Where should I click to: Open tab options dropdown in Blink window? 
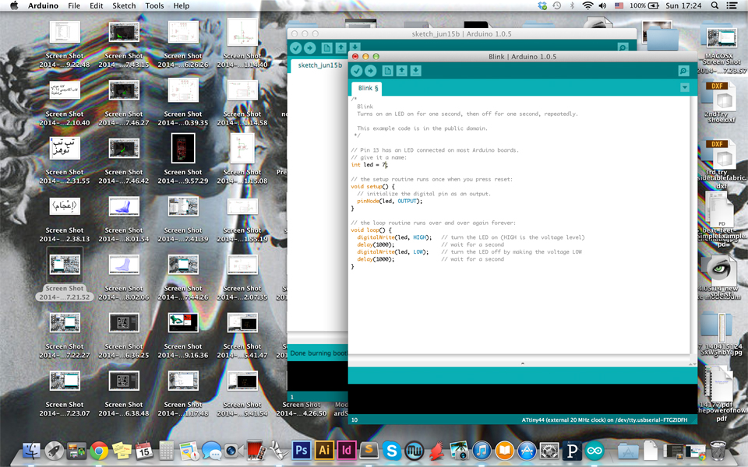click(x=685, y=88)
